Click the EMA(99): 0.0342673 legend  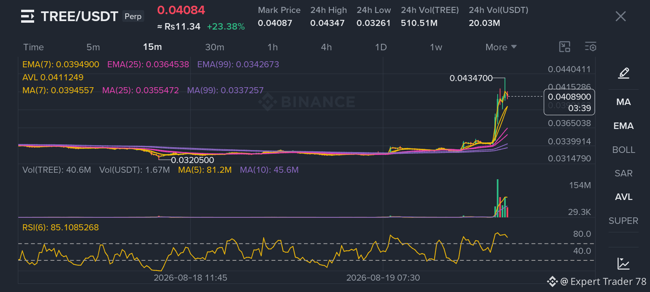coord(238,64)
